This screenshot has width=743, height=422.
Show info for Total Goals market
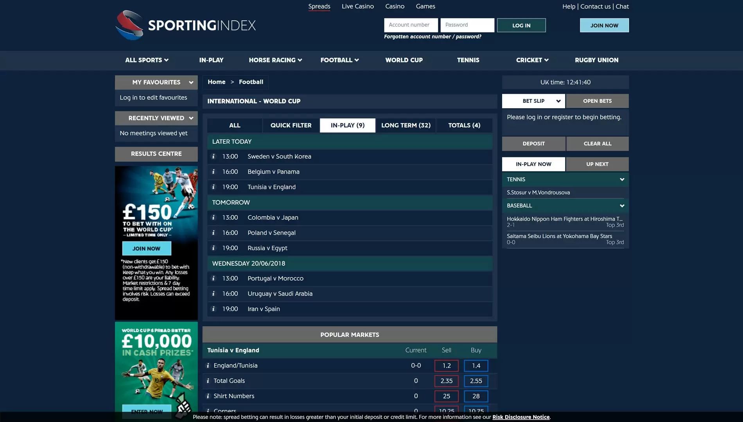(x=208, y=381)
